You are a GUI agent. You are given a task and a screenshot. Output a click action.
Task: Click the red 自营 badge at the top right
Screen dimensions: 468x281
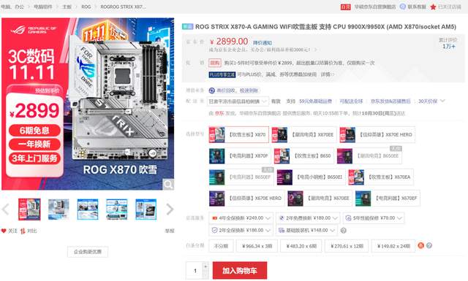[x=346, y=7]
